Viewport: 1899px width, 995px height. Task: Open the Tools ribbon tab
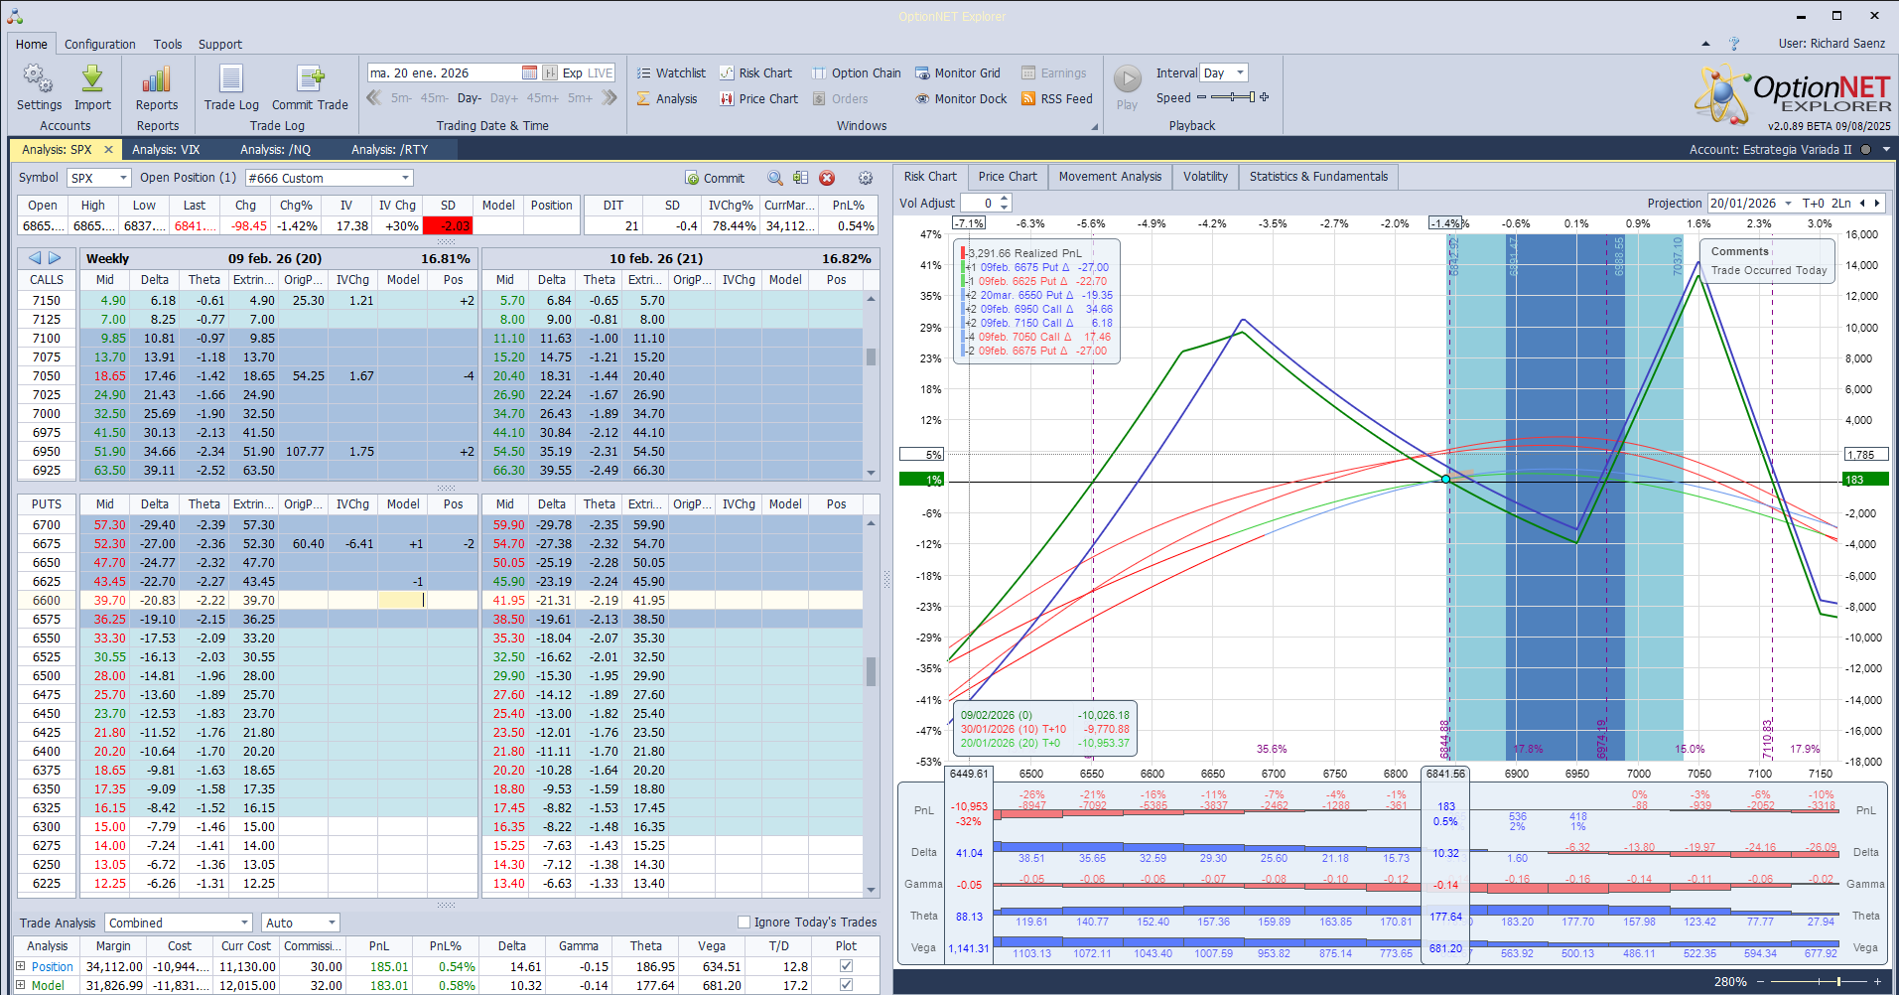[x=168, y=44]
